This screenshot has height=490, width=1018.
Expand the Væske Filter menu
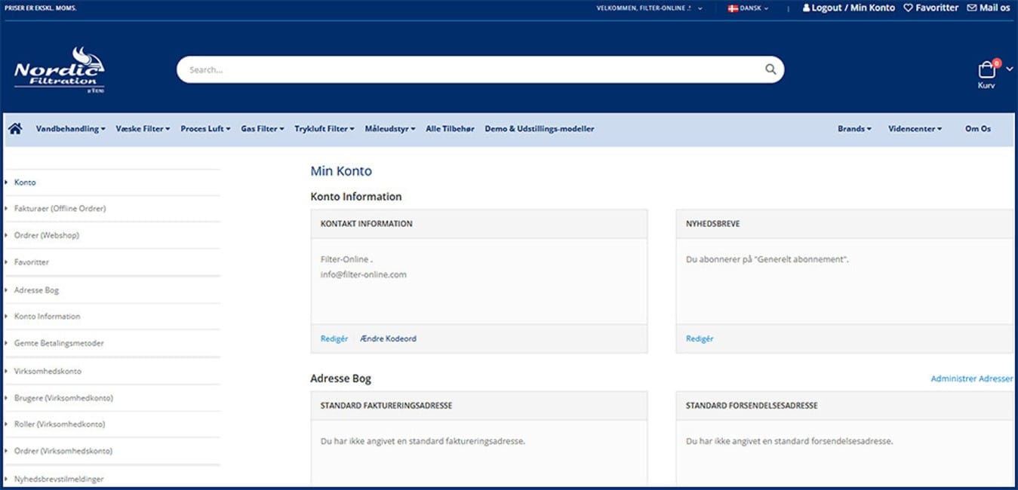pos(143,129)
